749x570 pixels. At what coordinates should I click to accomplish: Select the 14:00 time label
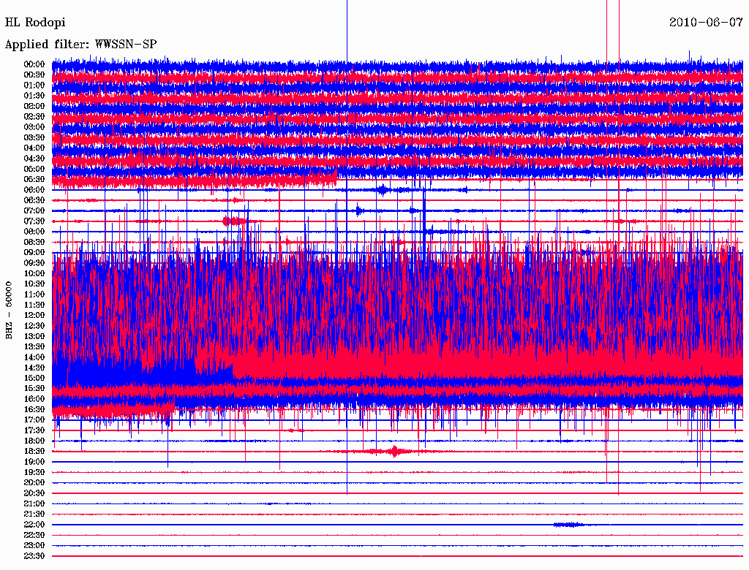(x=34, y=357)
